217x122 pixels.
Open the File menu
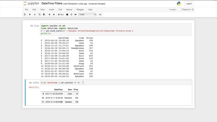[26, 9]
